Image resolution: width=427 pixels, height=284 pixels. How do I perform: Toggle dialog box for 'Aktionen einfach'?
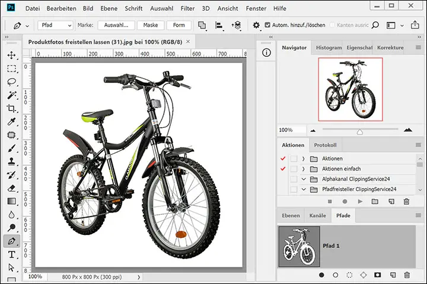point(294,169)
